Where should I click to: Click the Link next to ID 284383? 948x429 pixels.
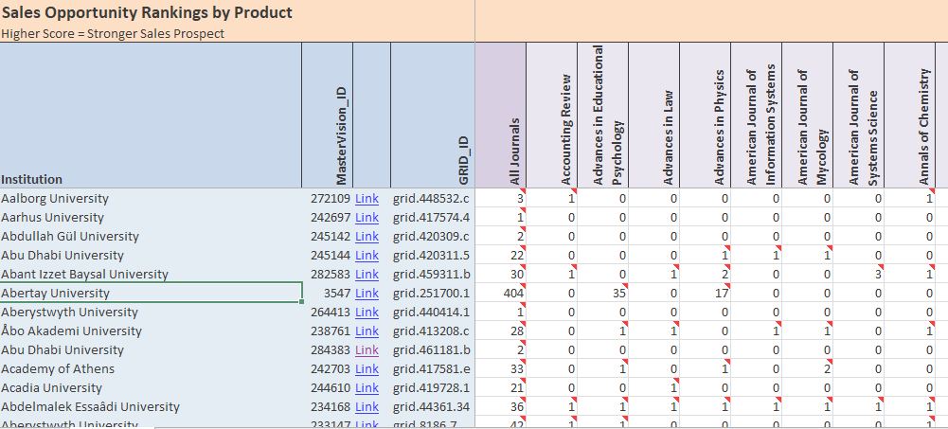click(x=367, y=350)
